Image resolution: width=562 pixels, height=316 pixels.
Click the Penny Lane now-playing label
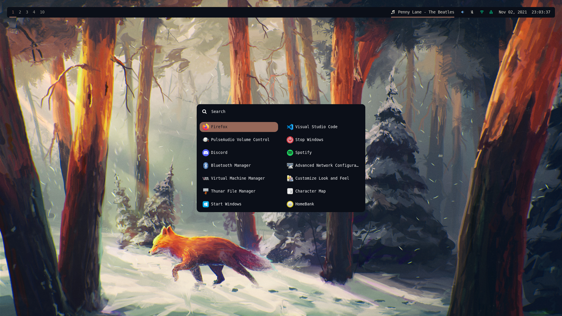[x=426, y=12]
